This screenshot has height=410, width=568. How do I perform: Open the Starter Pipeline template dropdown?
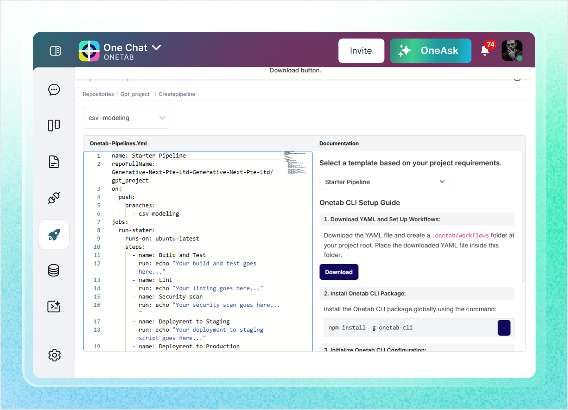tap(385, 182)
